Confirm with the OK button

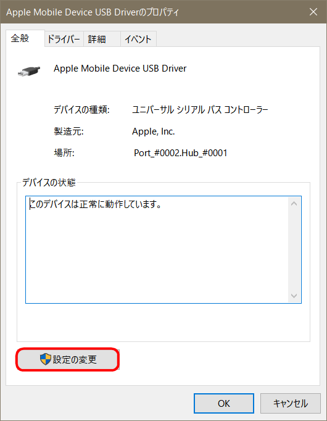pos(224,403)
